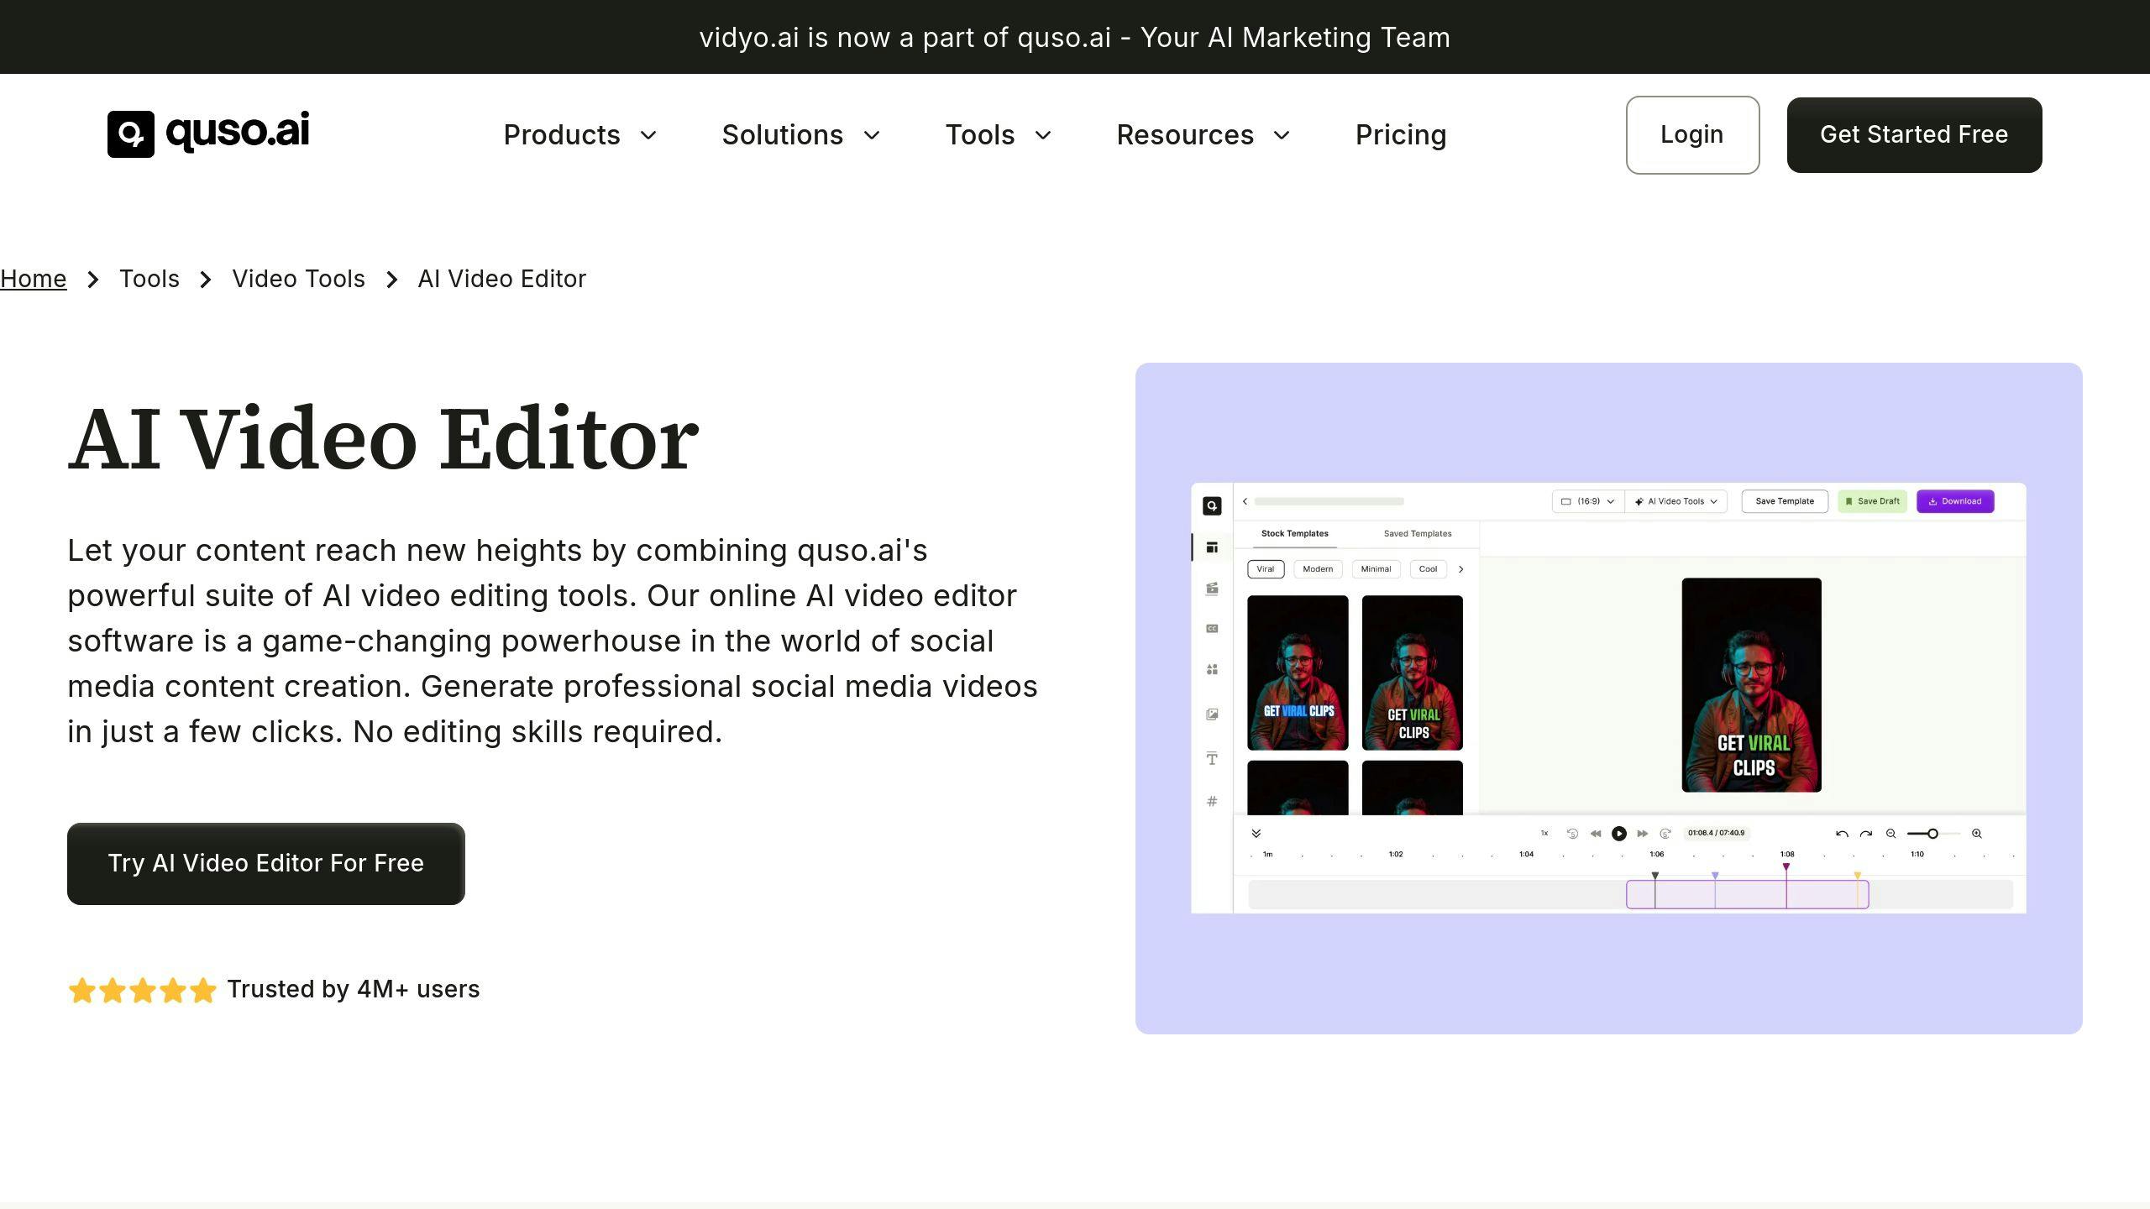Switch to the Saved Templates tab
The image size is (2150, 1209).
pos(1418,534)
